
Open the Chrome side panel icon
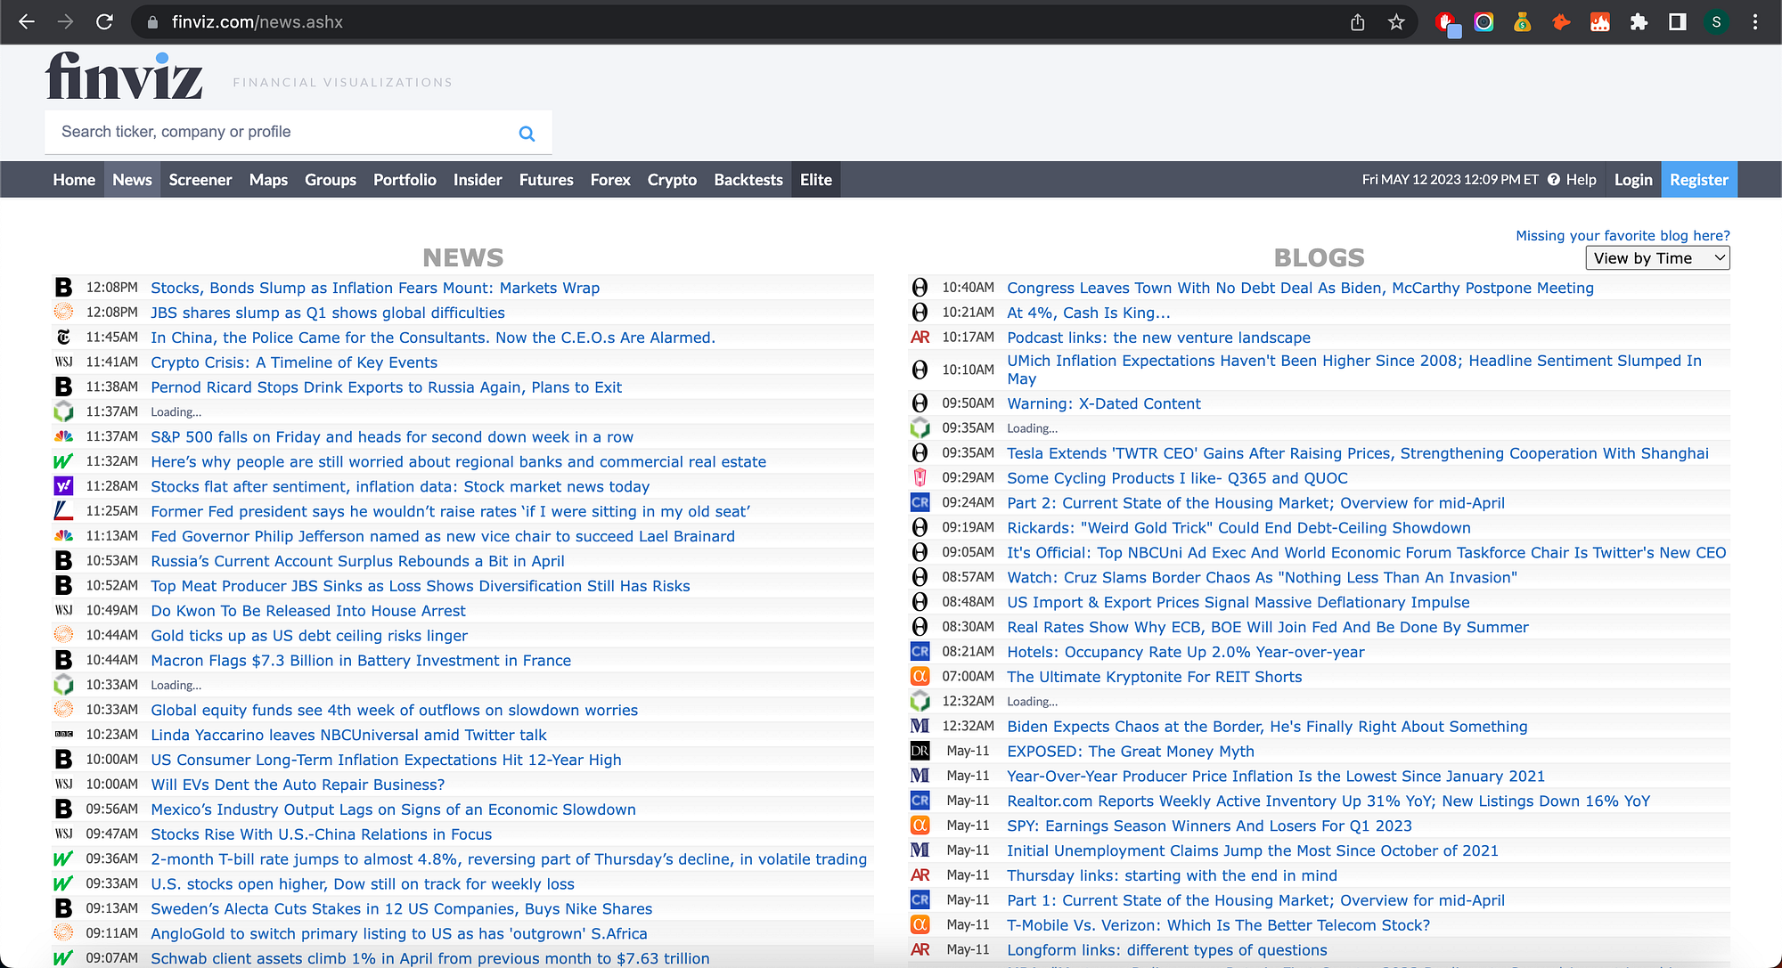[x=1677, y=22]
